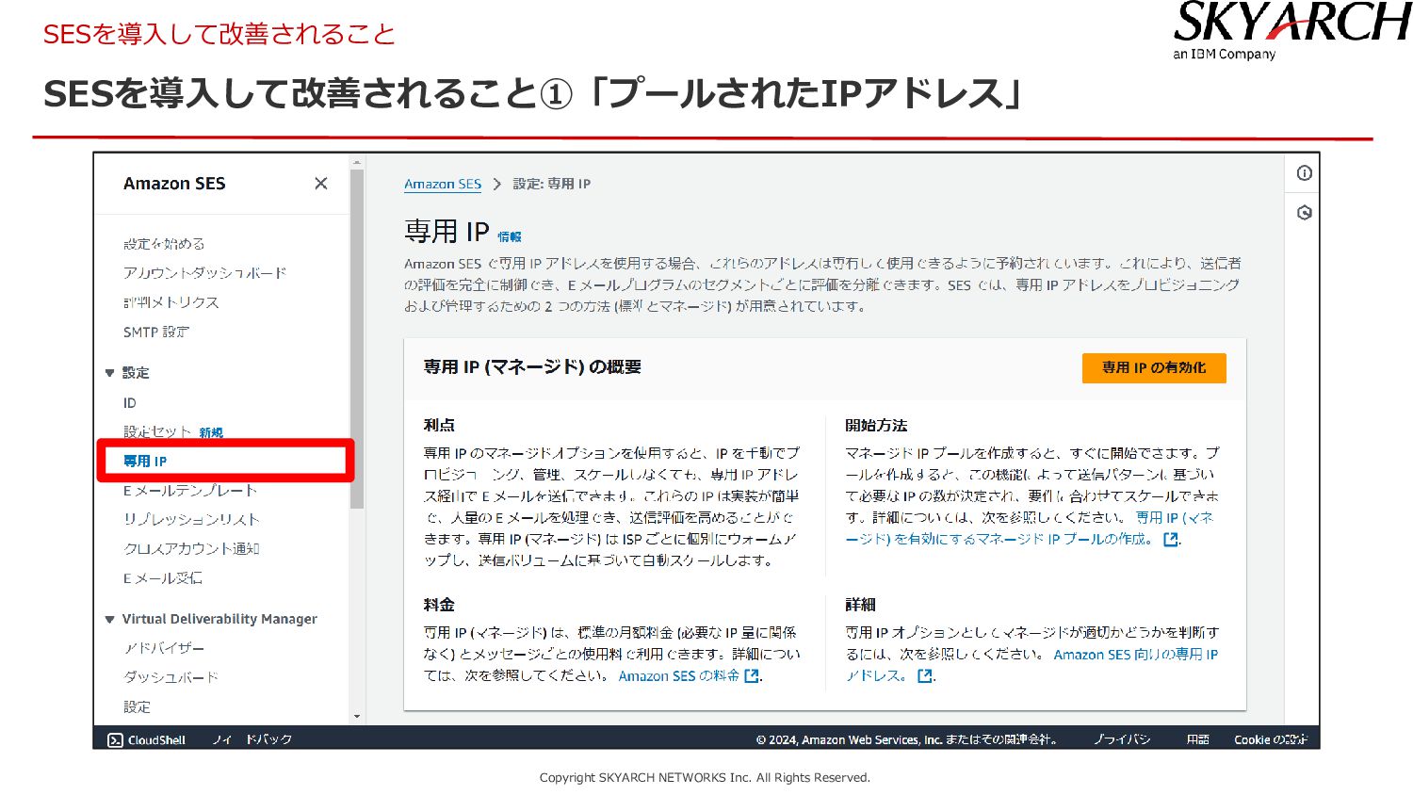Open E メールテンプレート

190,491
